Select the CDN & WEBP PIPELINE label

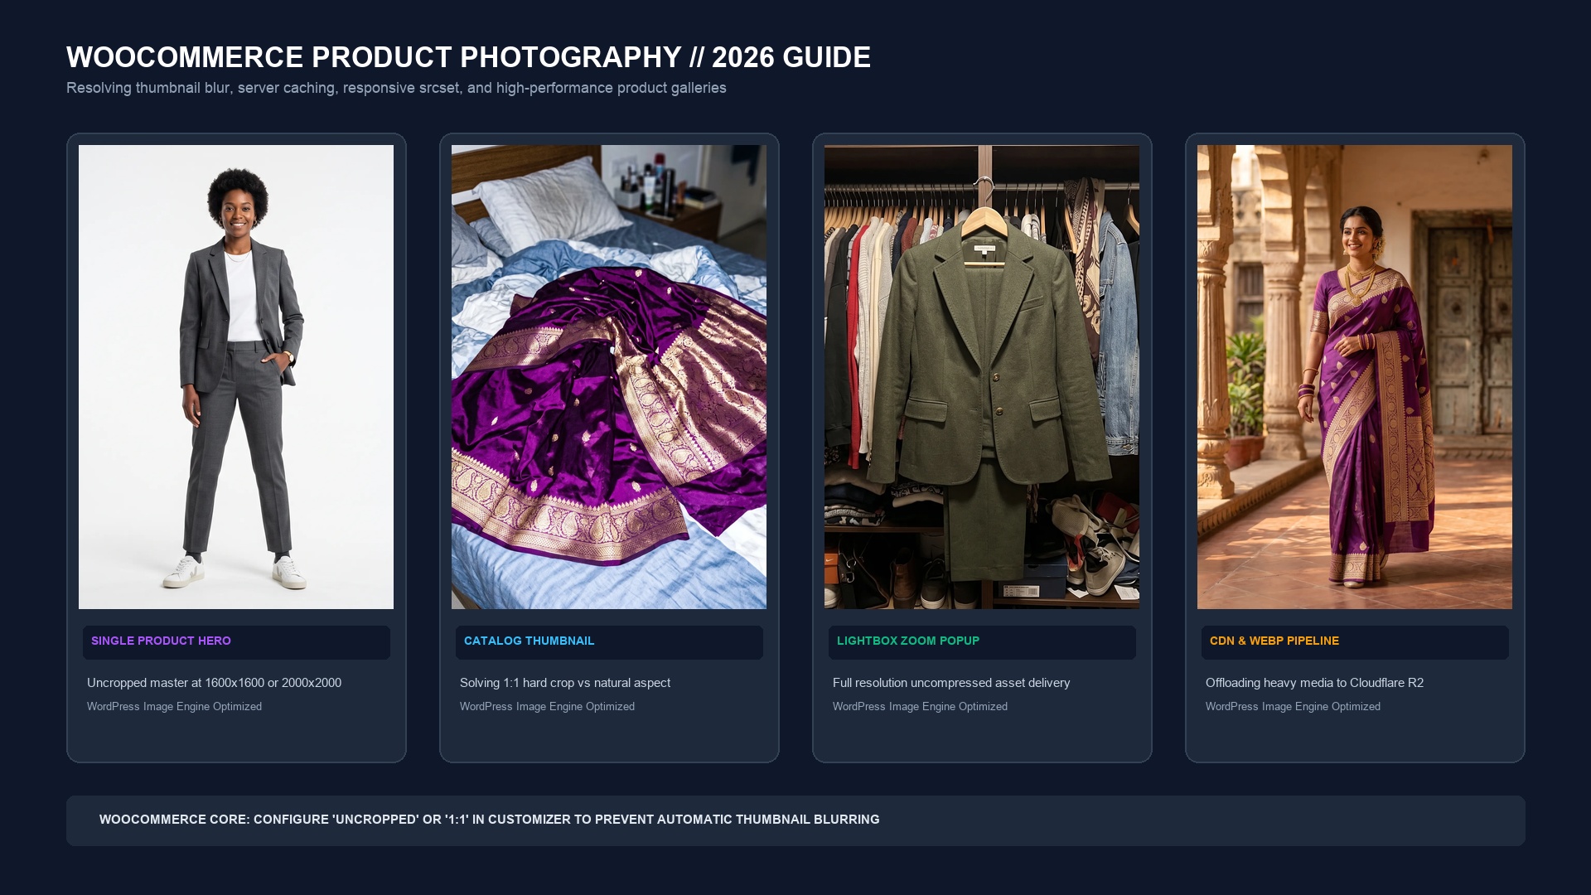1274,641
